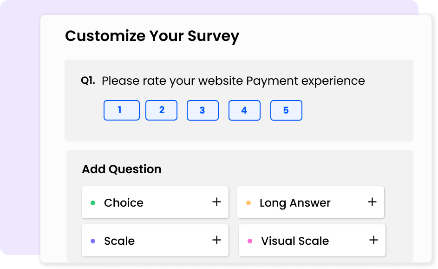
Task: Click the plus icon on the Choice card
Action: coord(216,202)
